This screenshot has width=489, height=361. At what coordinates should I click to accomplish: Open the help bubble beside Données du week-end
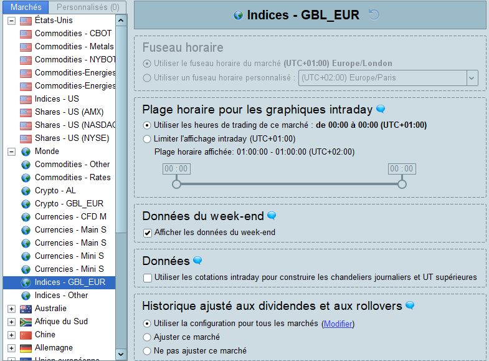click(272, 215)
